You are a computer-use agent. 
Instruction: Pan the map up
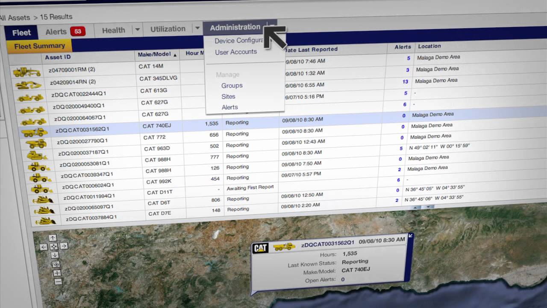coord(53,238)
